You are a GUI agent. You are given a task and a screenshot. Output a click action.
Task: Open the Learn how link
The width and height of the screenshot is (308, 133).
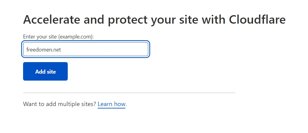[x=111, y=104]
